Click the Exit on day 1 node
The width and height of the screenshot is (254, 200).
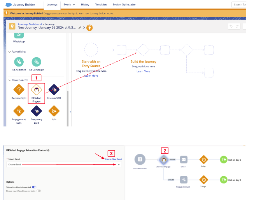pyautogui.click(x=224, y=160)
